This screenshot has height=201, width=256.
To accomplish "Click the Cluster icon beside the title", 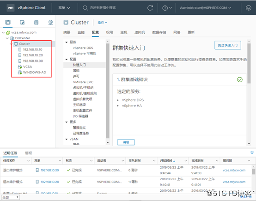I will 66,23.
